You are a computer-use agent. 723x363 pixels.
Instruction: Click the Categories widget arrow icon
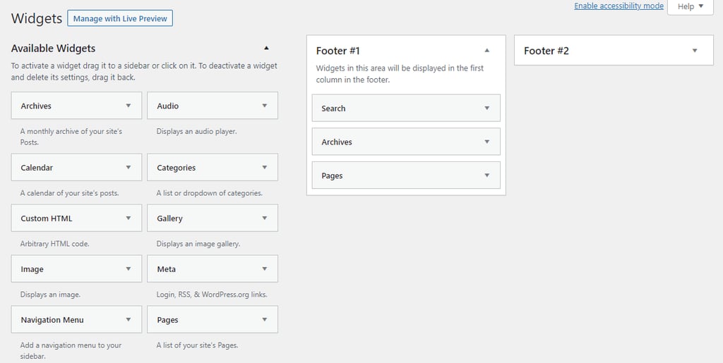[265, 168]
